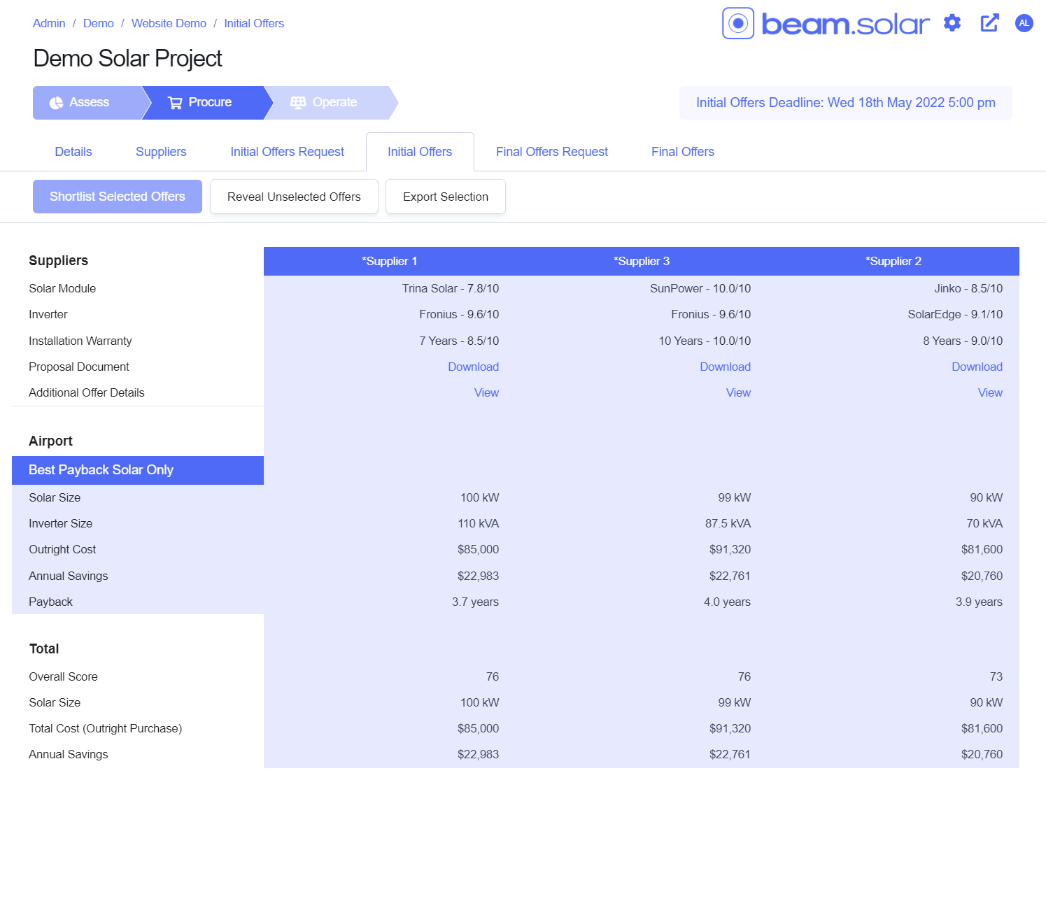
Task: Click Shortlist Selected Offers button
Action: point(118,197)
